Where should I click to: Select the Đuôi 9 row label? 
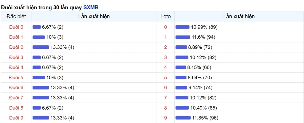(x=16, y=118)
